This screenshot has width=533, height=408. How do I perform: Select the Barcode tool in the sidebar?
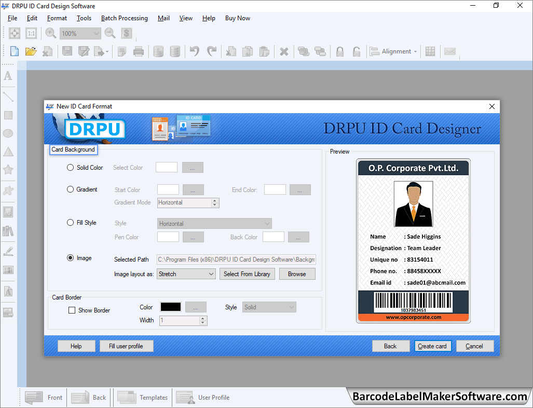point(8,270)
